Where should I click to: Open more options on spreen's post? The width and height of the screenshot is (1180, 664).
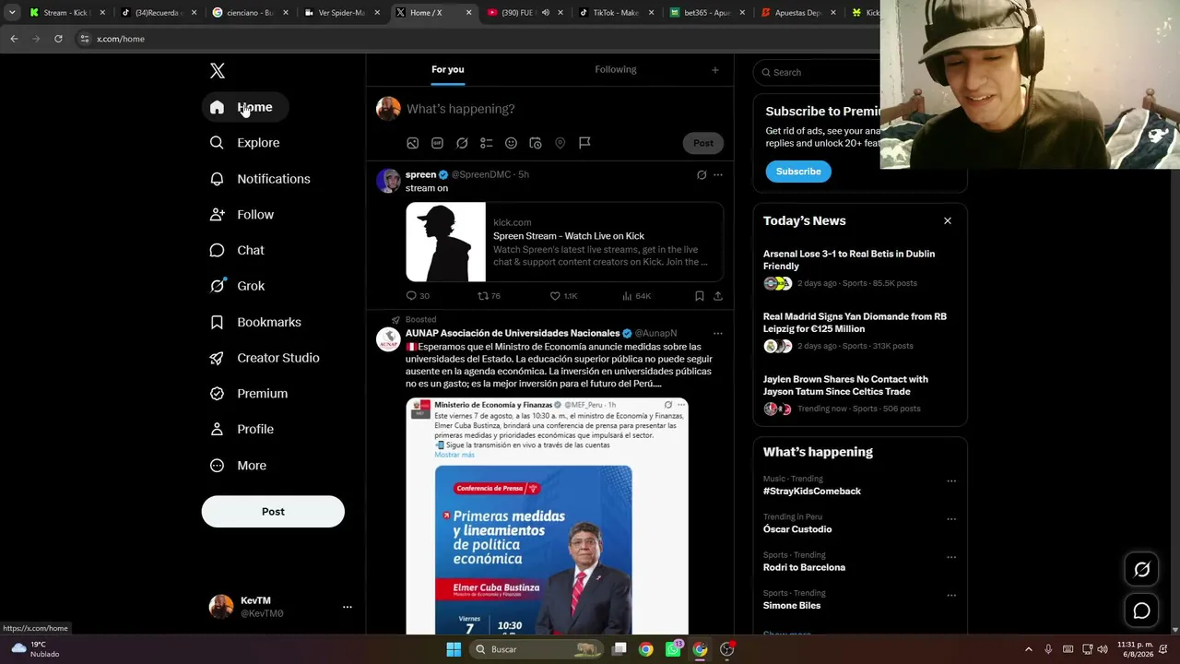pyautogui.click(x=718, y=175)
